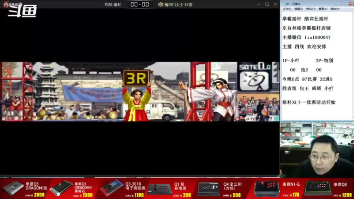Click the 约战-秦虹 player label
354x199 pixels.
point(113,4)
